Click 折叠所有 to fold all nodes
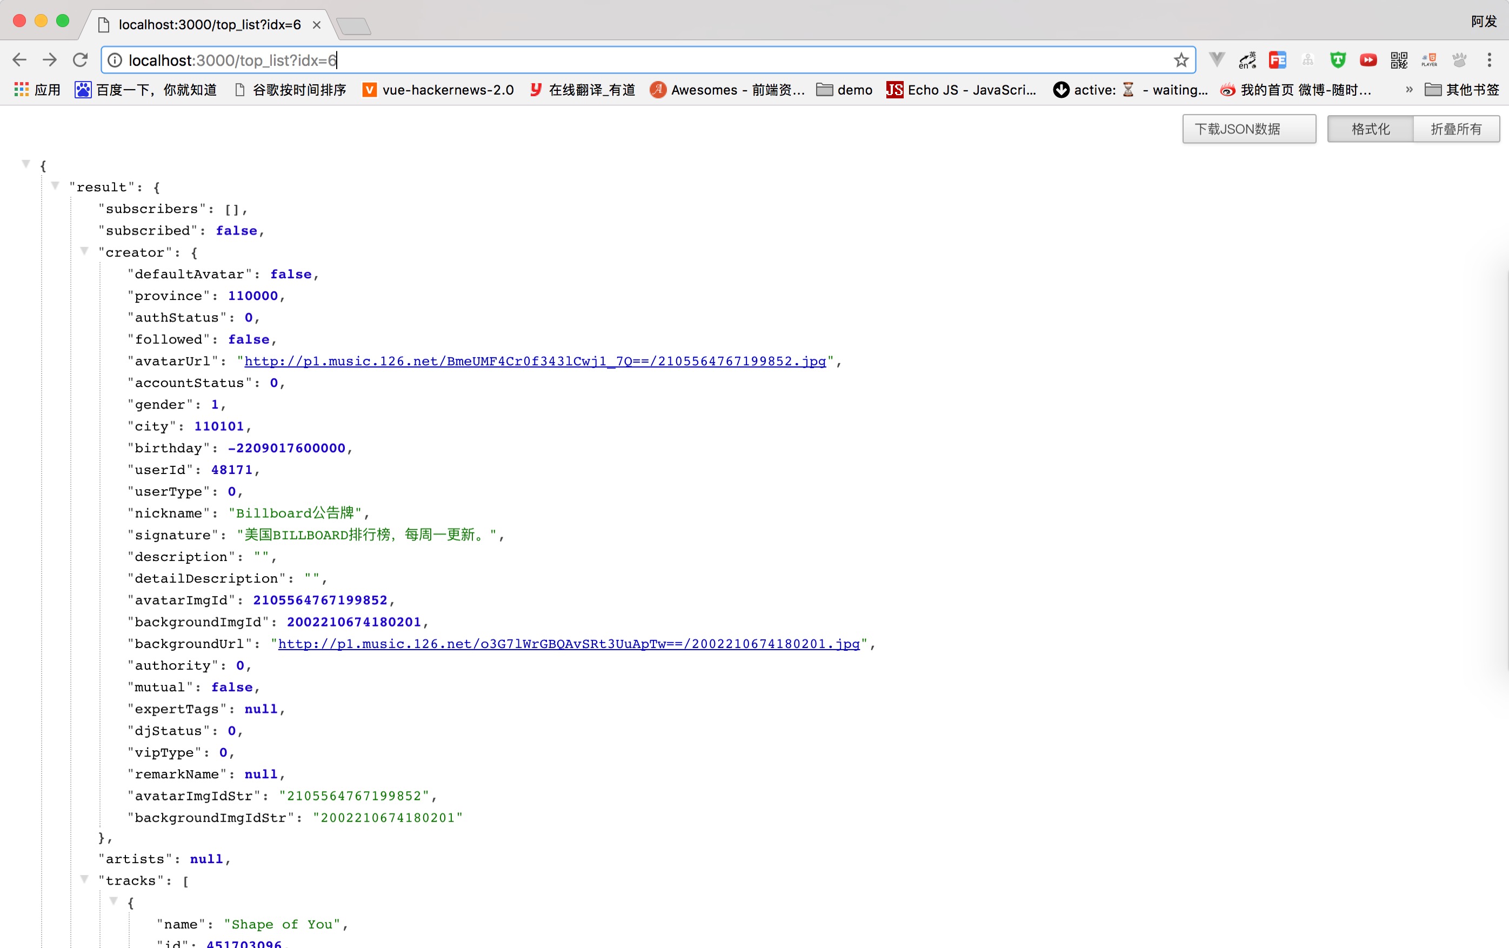The image size is (1509, 948). (x=1455, y=129)
